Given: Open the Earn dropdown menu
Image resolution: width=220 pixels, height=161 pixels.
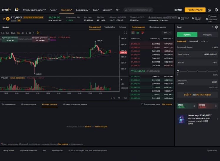Looking at the screenshot, I should [96, 10].
